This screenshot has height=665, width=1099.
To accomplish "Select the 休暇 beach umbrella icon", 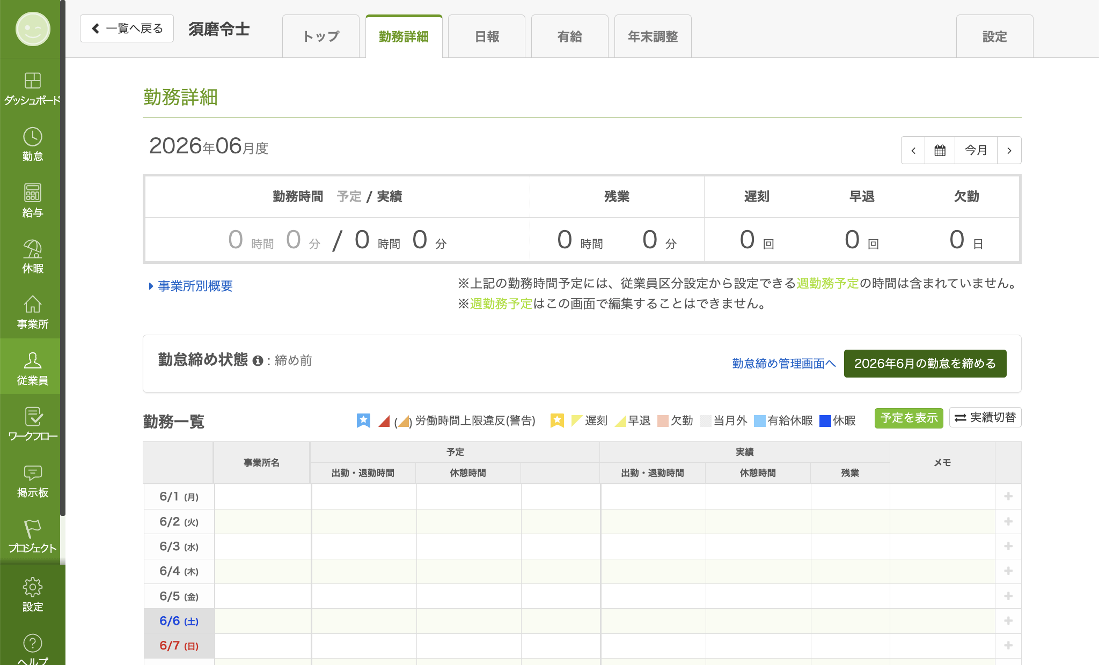I will [32, 248].
